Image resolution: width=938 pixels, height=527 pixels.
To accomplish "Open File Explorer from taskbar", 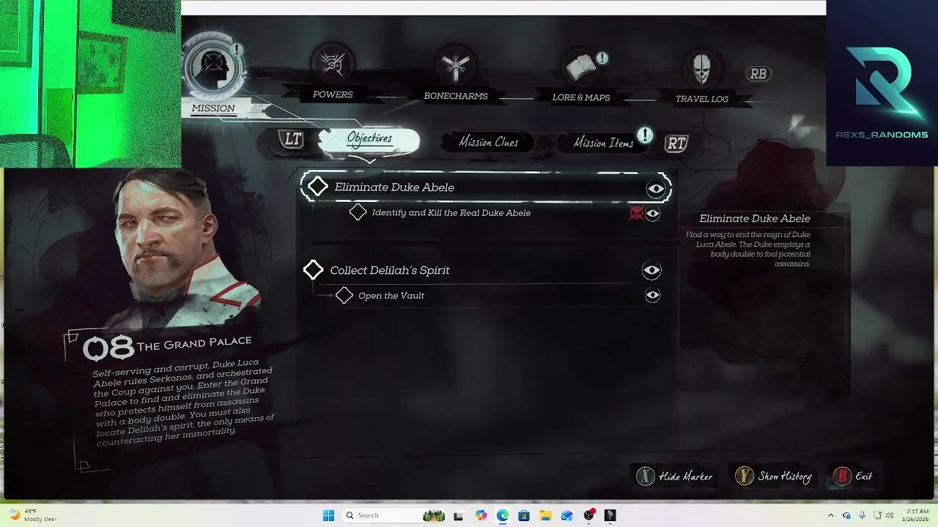I will (x=544, y=515).
